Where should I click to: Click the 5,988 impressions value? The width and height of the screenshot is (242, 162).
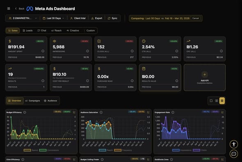tap(59, 47)
